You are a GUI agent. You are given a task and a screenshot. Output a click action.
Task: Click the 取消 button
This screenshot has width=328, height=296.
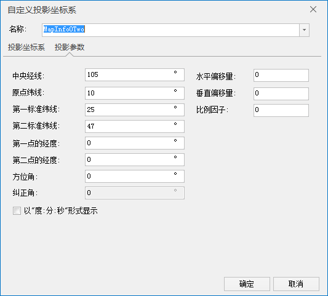point(296,284)
